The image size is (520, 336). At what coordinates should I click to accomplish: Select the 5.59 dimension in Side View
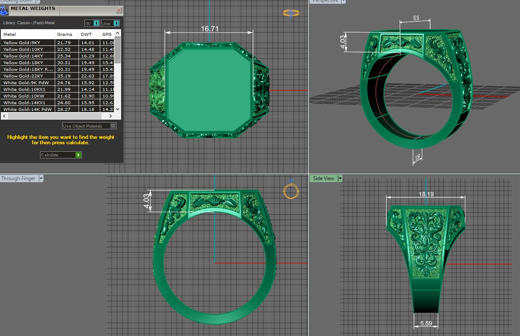(426, 323)
